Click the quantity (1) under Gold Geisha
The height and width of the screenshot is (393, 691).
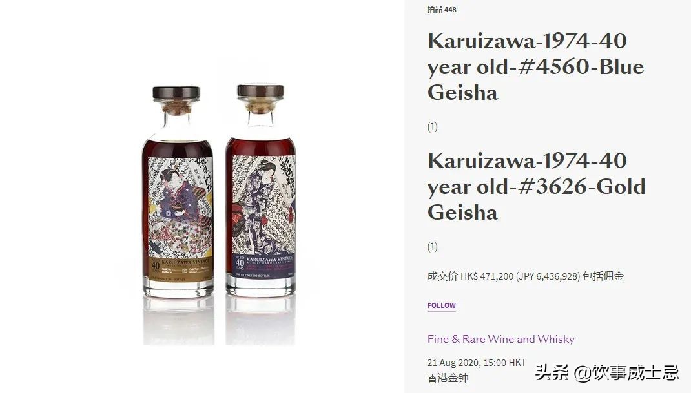coord(432,247)
